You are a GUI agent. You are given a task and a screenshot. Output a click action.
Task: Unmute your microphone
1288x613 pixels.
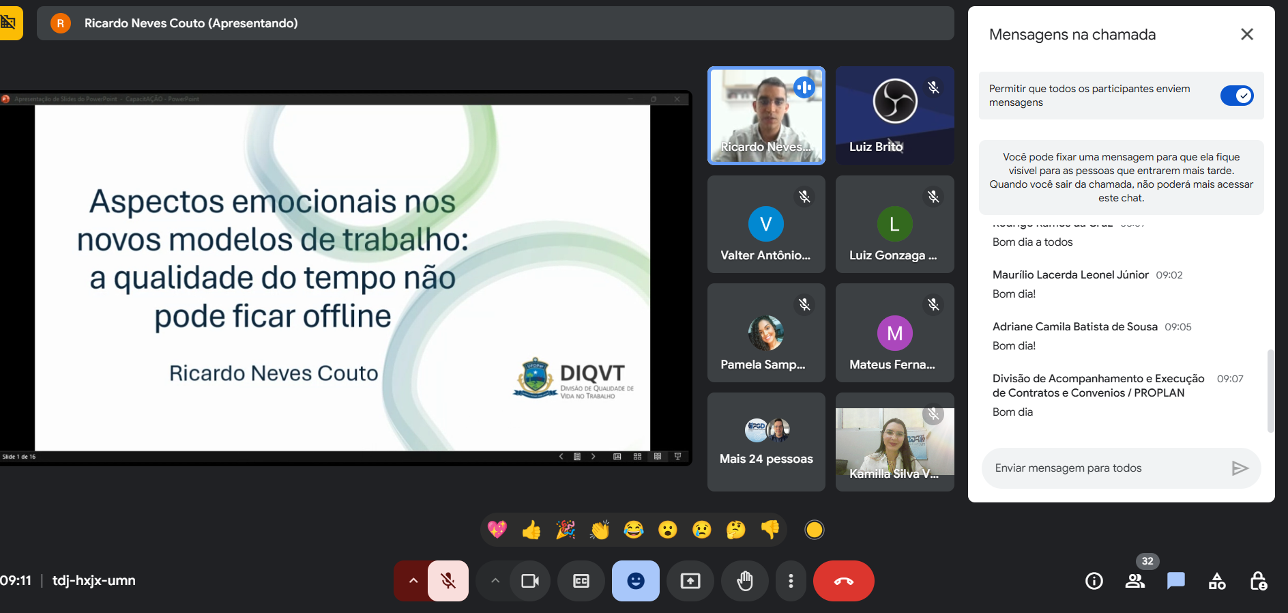coord(448,581)
